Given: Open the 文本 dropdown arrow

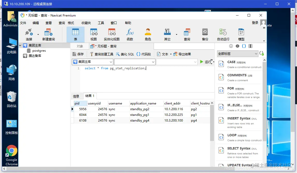Looking at the screenshot, I should (171, 54).
